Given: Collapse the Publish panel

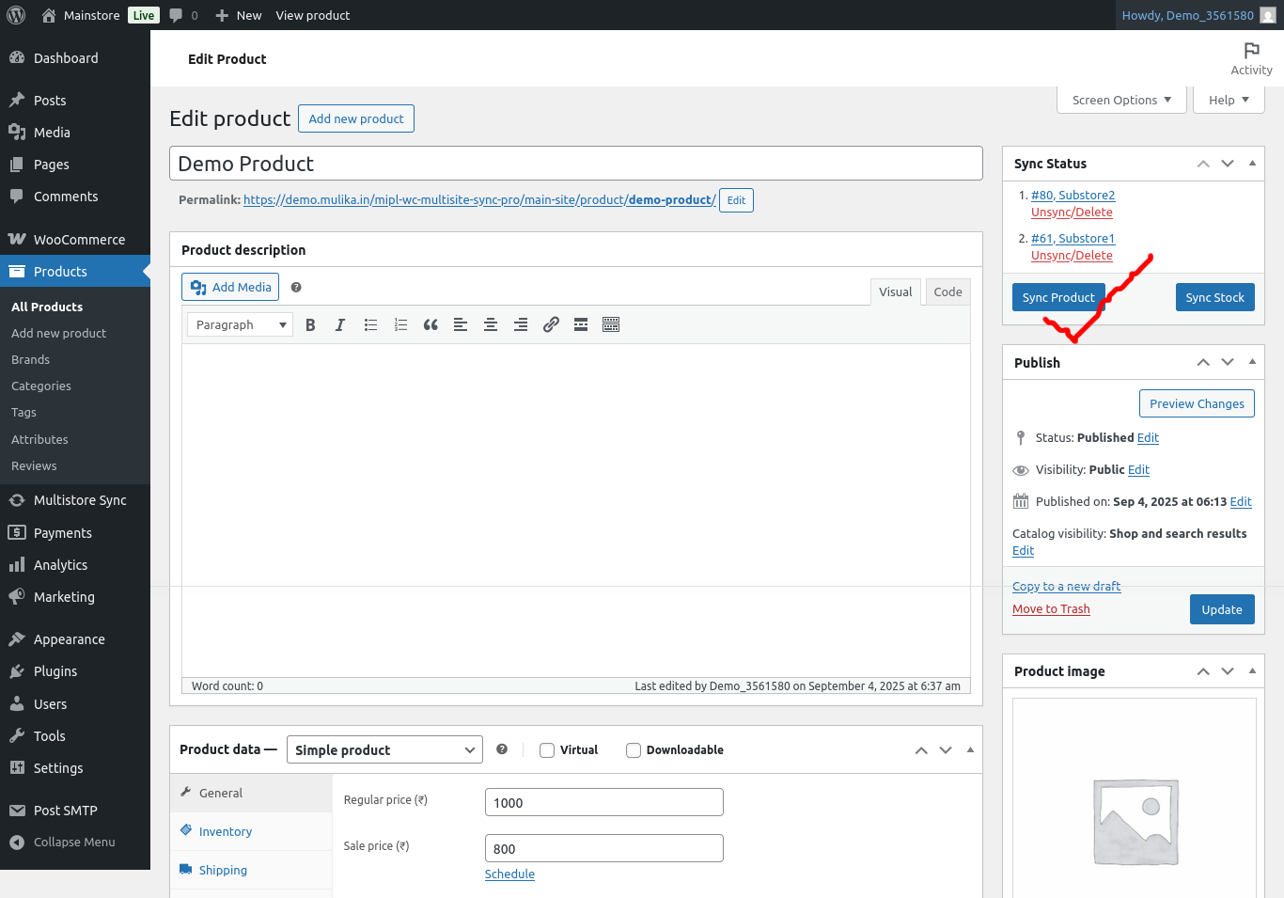Looking at the screenshot, I should point(1252,362).
